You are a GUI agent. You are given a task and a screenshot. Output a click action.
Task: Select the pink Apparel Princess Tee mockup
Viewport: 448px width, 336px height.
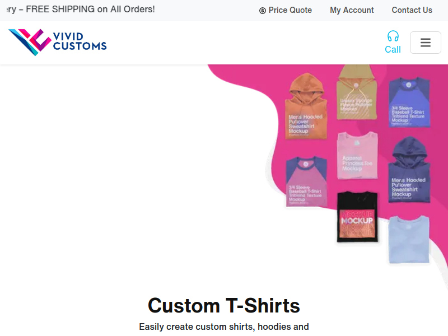tap(357, 156)
